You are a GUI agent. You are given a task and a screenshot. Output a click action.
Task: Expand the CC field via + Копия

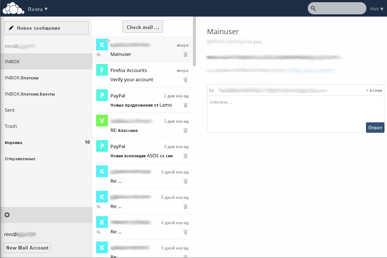coord(374,90)
